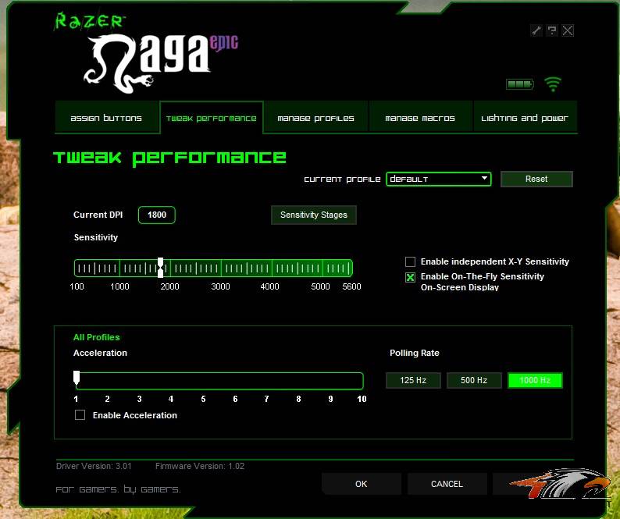Check the battery level indicator icon

pyautogui.click(x=520, y=84)
